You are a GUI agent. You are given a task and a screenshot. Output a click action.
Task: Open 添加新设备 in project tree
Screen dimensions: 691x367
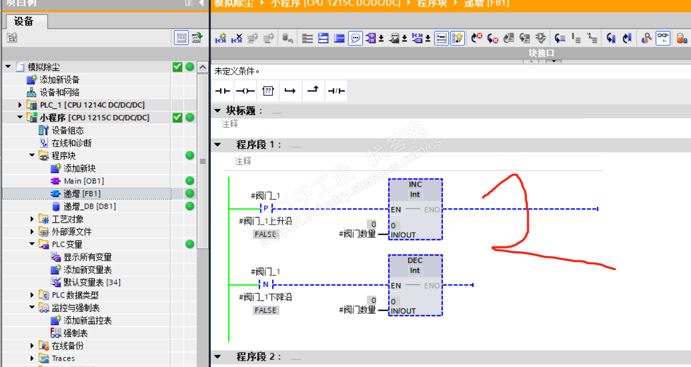tap(59, 79)
